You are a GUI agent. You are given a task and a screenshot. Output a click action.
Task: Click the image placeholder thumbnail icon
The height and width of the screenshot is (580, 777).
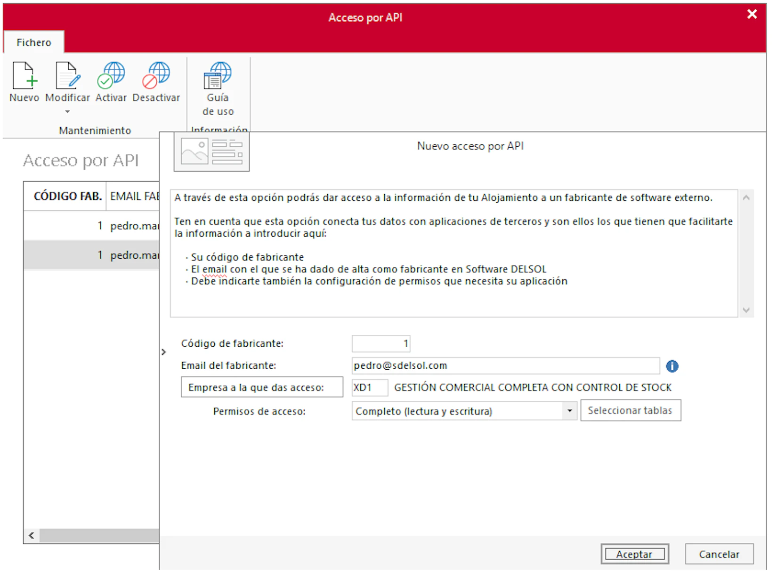point(211,151)
